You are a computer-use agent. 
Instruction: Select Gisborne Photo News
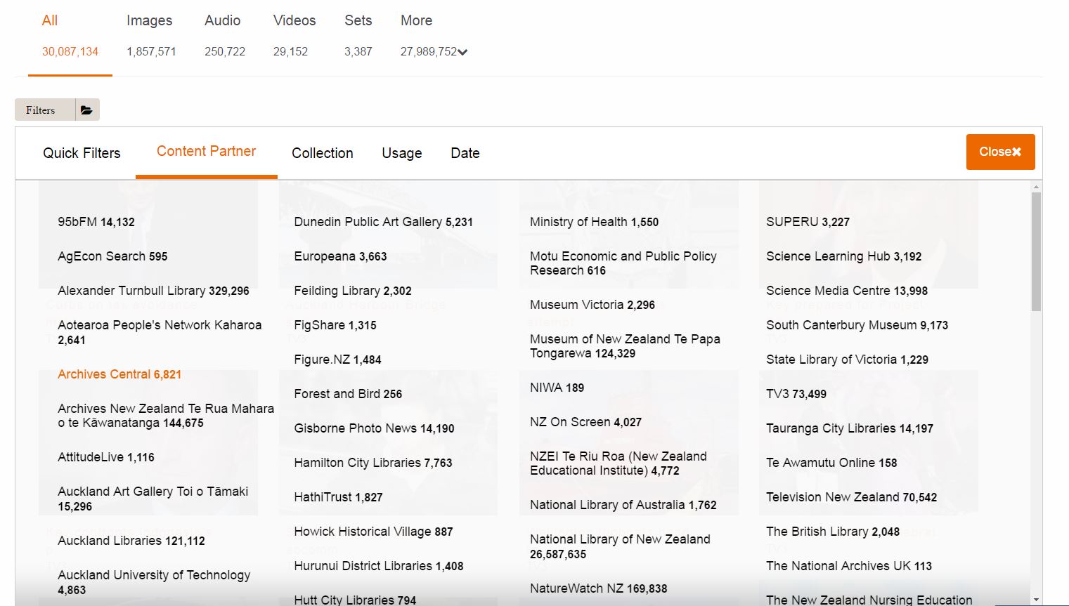[x=374, y=428]
